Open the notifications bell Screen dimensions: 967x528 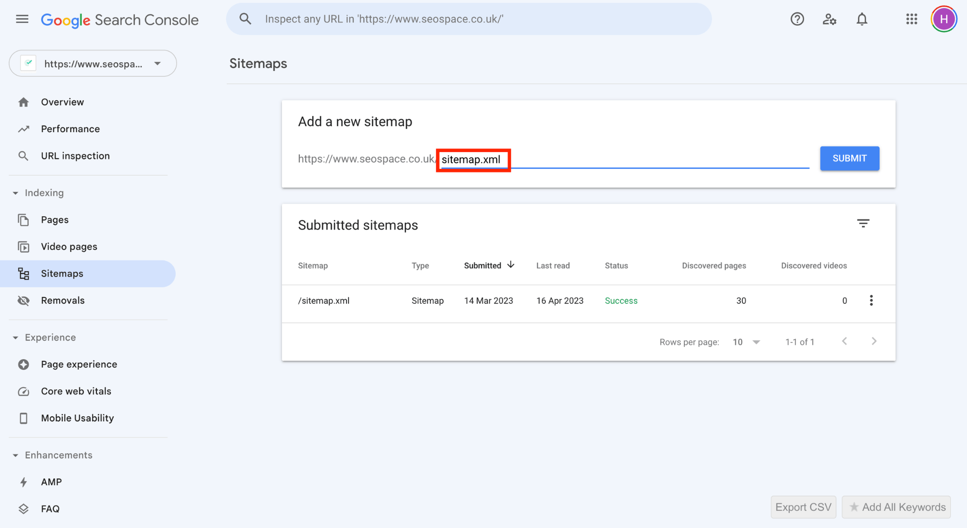[x=862, y=19]
